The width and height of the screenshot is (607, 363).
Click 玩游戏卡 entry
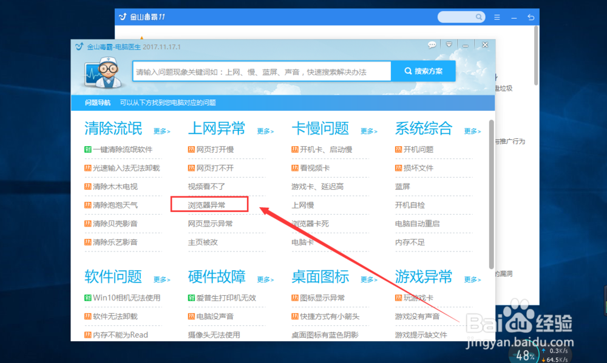[x=414, y=298]
